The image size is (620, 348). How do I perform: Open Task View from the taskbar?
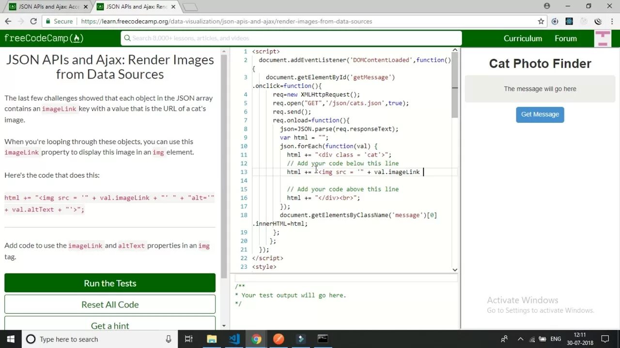pos(189,339)
